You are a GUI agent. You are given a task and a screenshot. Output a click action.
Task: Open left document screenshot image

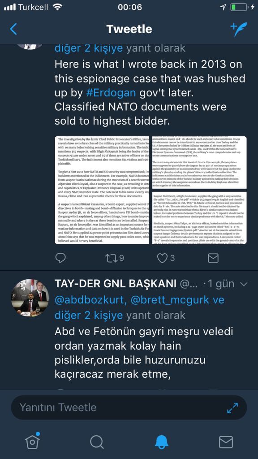pyautogui.click(x=102, y=190)
